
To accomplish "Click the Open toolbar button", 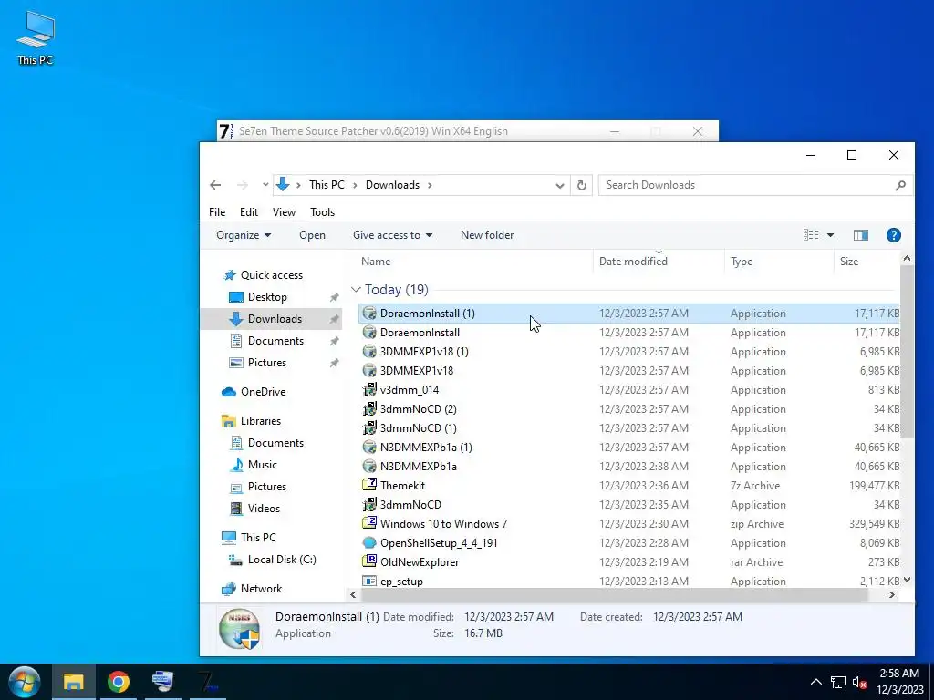I will (x=312, y=235).
